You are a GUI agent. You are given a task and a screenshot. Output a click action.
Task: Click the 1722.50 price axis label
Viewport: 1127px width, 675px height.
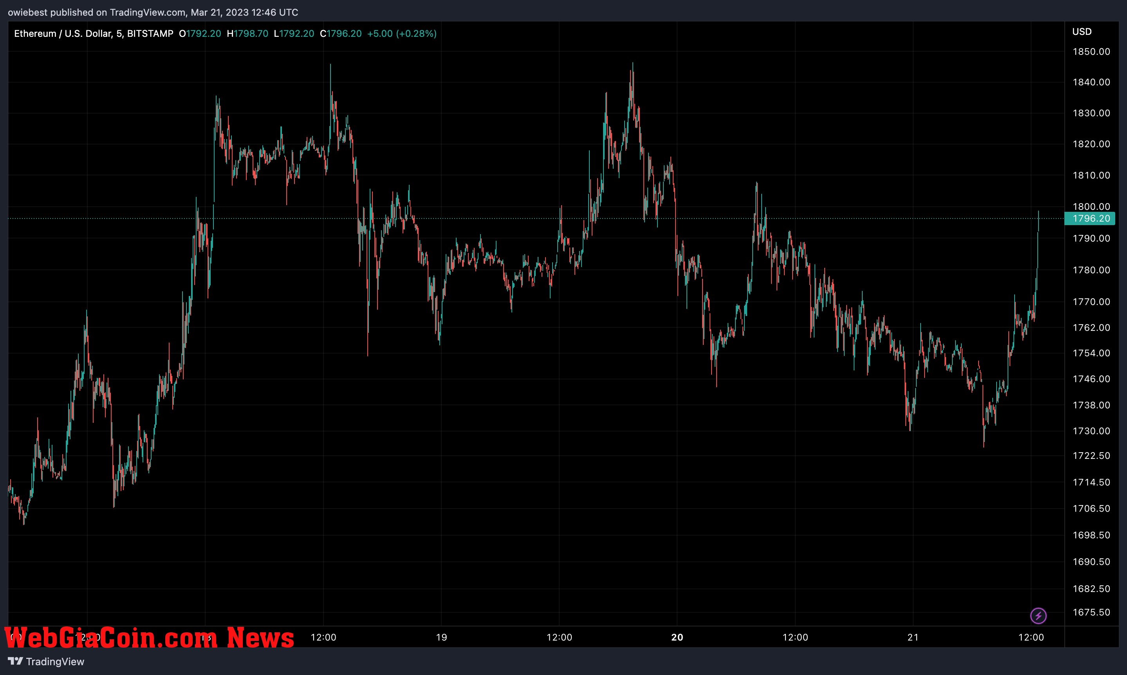1091,456
